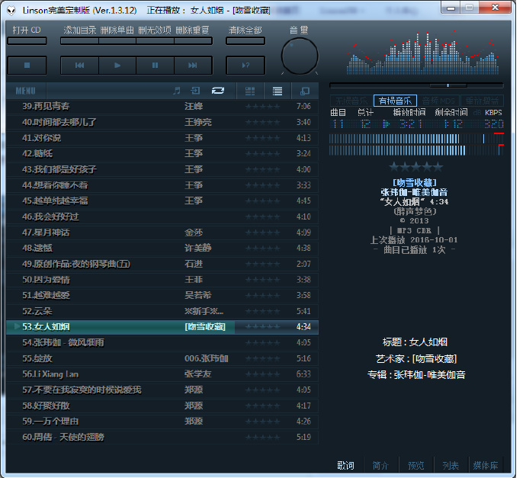This screenshot has height=478, width=526.
Task: Select song 46.我会好好过
Action: [x=162, y=217]
